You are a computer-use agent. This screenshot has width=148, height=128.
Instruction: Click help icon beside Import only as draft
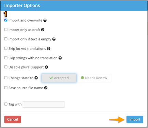[43, 30]
